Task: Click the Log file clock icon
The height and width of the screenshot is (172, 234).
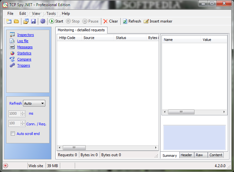Action: (x=12, y=41)
